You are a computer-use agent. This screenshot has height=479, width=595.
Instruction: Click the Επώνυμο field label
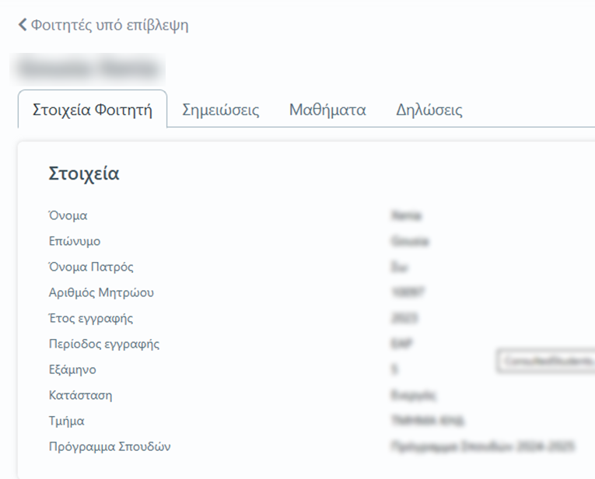click(75, 242)
